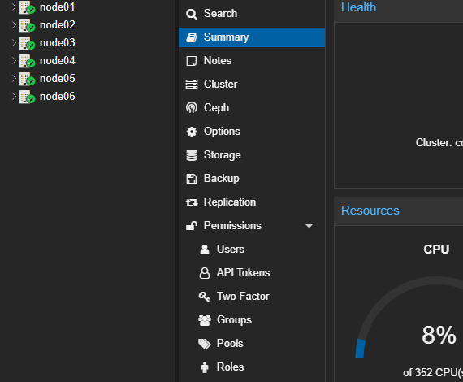Screen dimensions: 463x382
Task: Select node04 label in tree
Action: pyautogui.click(x=58, y=61)
